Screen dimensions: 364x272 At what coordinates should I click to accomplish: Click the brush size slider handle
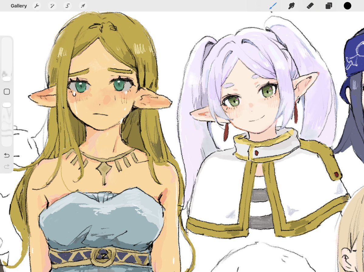click(x=7, y=79)
